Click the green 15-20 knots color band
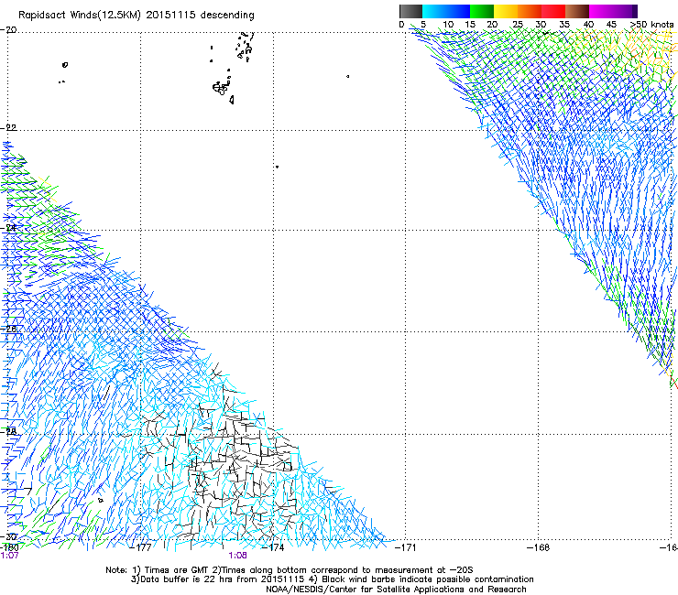 click(x=482, y=11)
